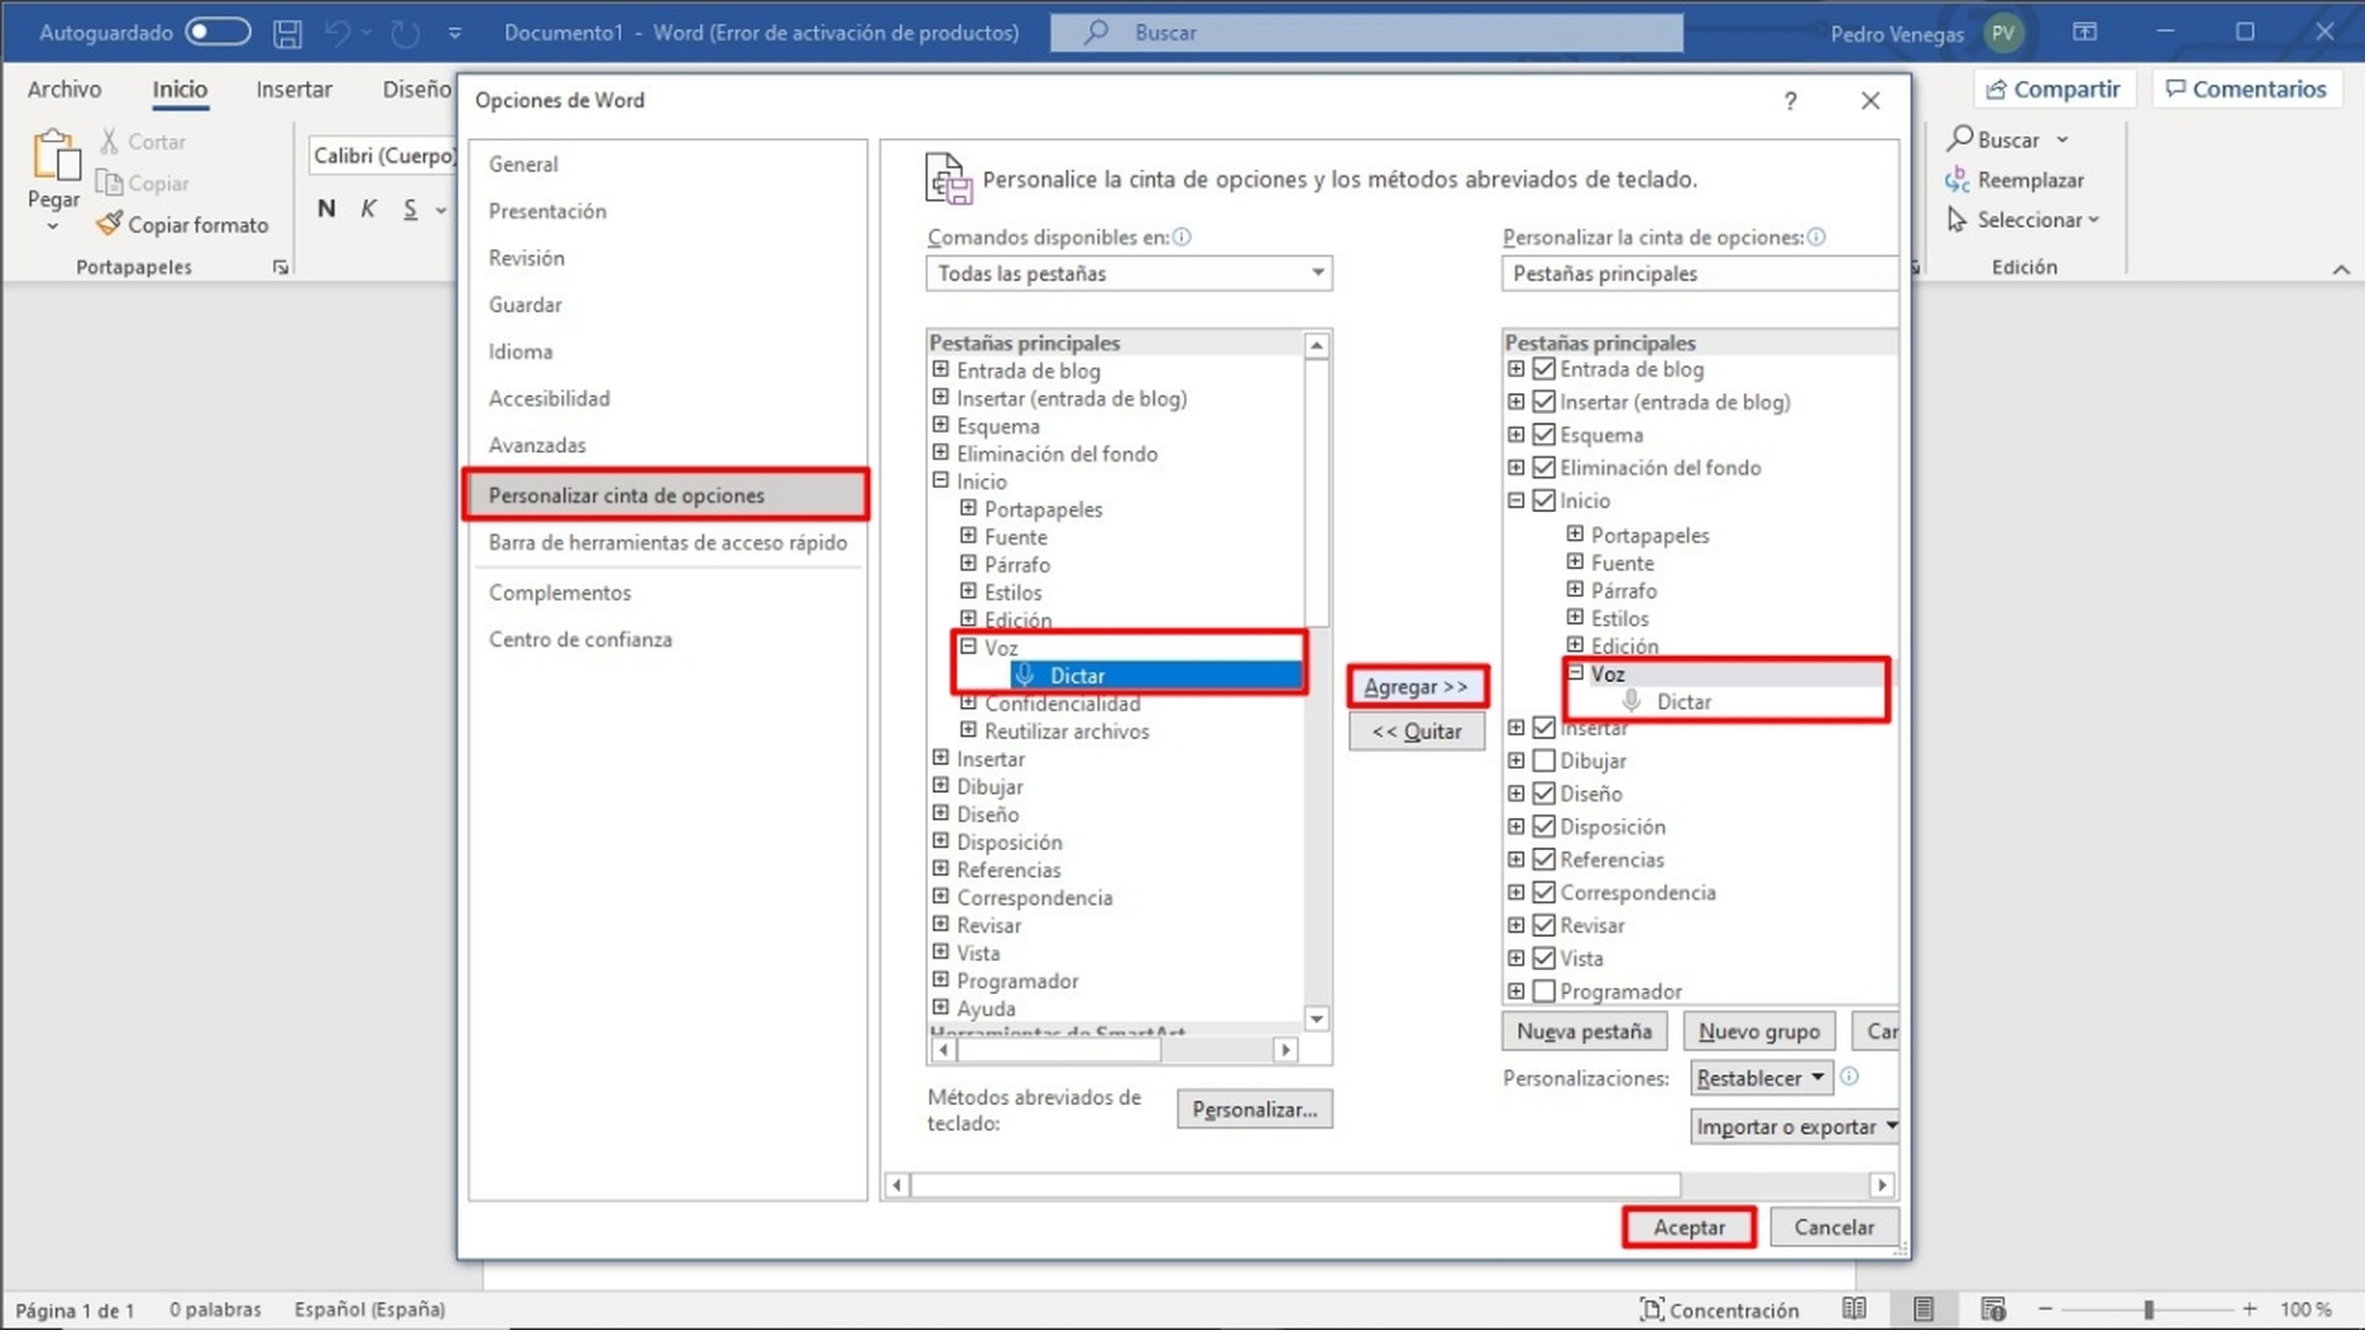Toggle the Programador tab checkbox
Screen dimensions: 2365x1330
tap(1542, 991)
